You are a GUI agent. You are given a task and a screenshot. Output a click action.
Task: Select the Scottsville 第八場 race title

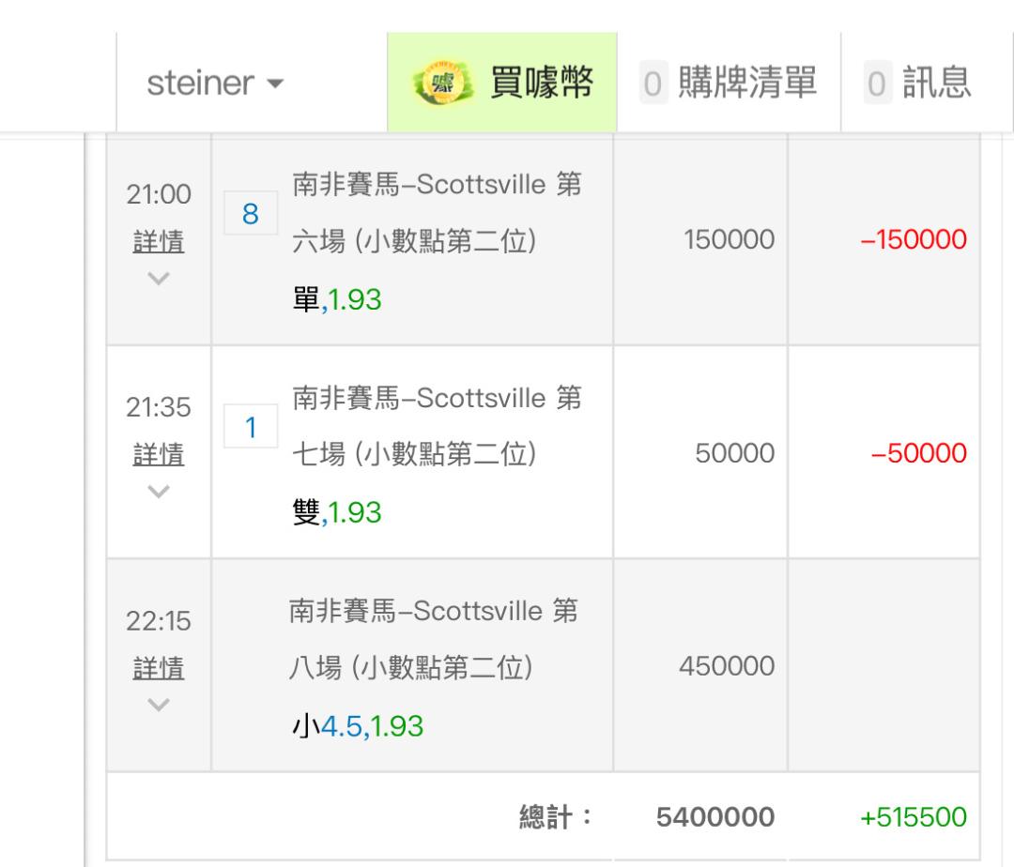(434, 639)
